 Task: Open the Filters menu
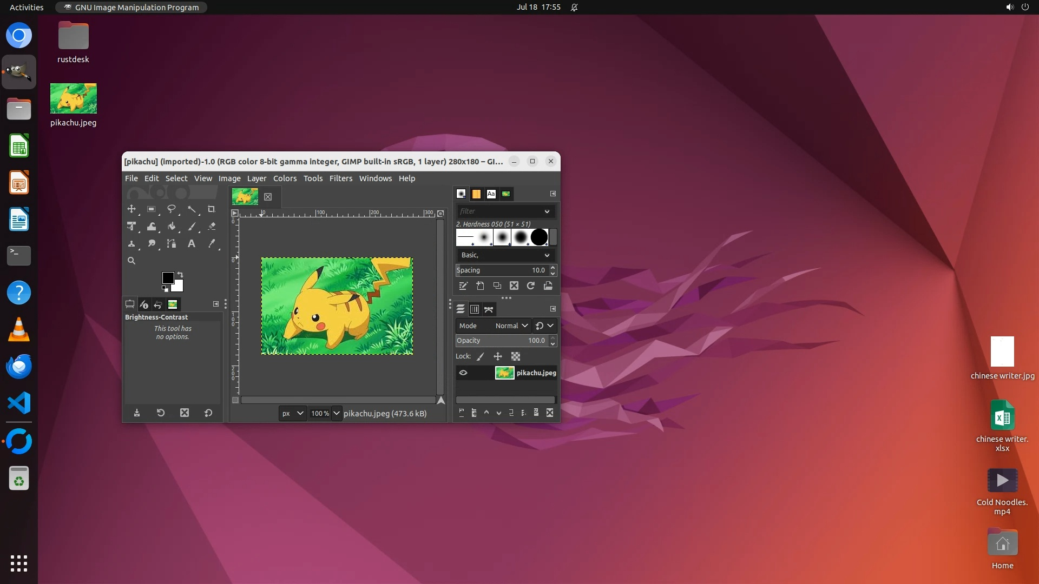tap(340, 178)
